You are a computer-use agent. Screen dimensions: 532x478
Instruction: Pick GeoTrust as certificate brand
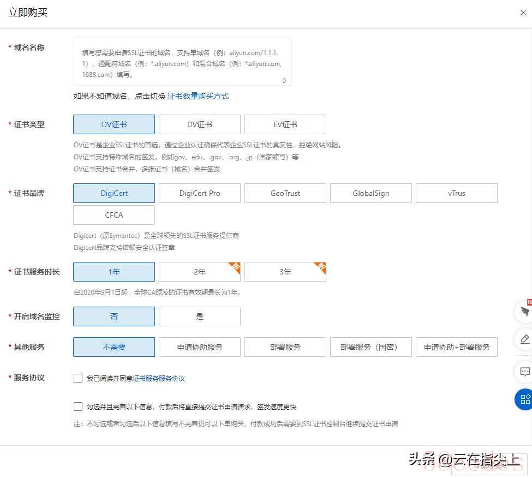[285, 193]
